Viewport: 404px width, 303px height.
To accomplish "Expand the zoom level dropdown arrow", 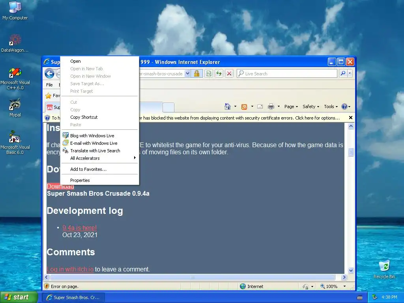I will coord(344,286).
